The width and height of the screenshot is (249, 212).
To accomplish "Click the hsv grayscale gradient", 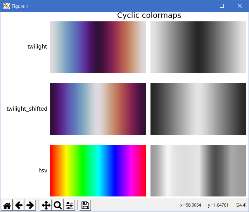I will 198,170.
